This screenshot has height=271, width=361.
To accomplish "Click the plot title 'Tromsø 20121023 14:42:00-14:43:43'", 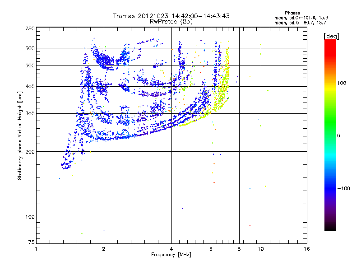I will click(171, 16).
